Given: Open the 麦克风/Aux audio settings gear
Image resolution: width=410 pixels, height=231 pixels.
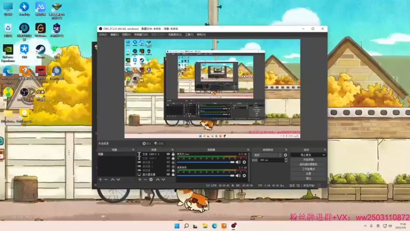Looking at the screenshot, I should pos(244,162).
